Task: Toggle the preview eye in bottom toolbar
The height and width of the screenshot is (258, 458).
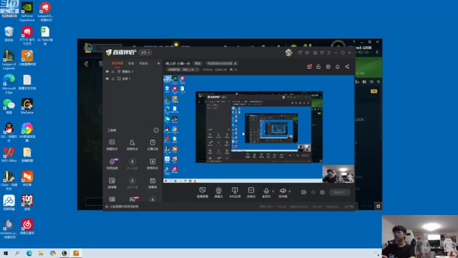Action: coord(313,193)
